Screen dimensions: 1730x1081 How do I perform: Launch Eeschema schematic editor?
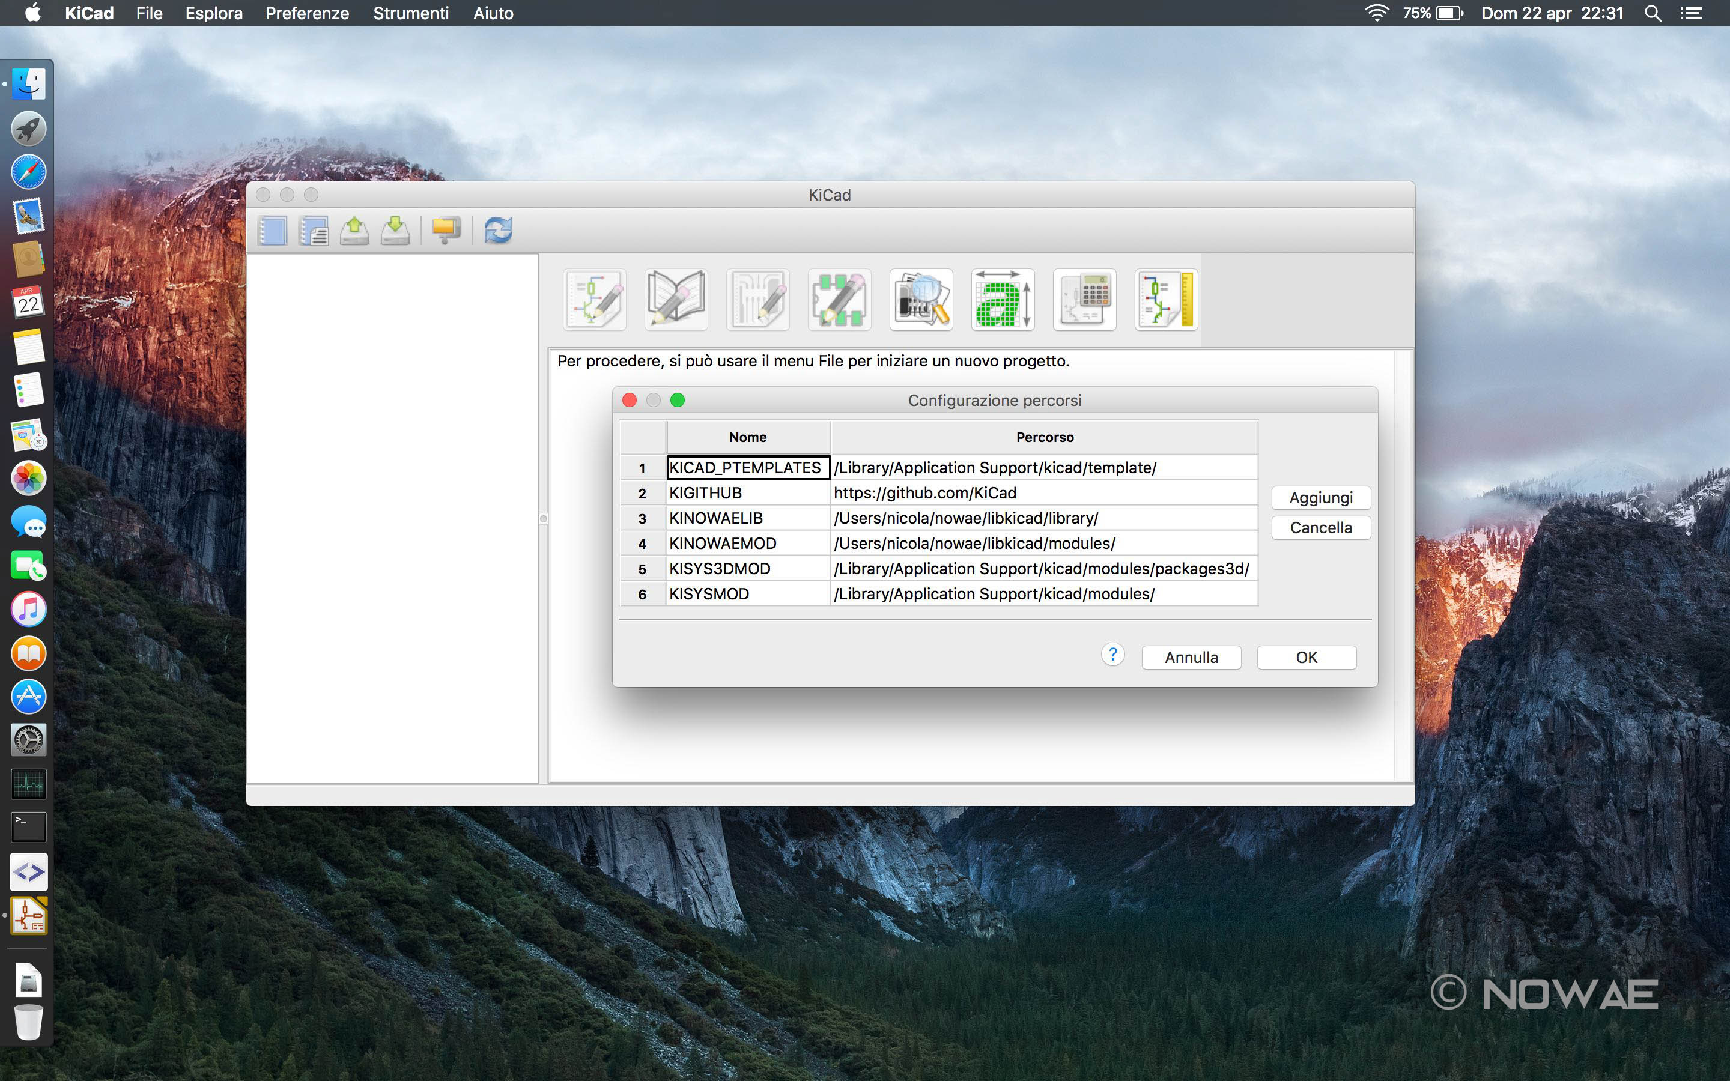click(595, 300)
